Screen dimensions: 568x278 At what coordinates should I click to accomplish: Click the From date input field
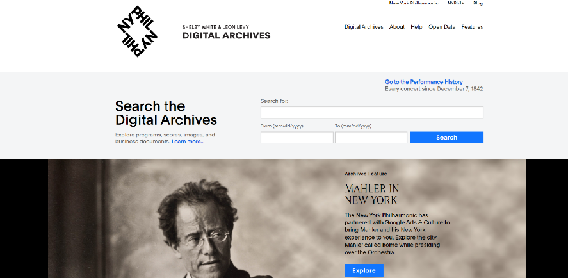(x=297, y=138)
